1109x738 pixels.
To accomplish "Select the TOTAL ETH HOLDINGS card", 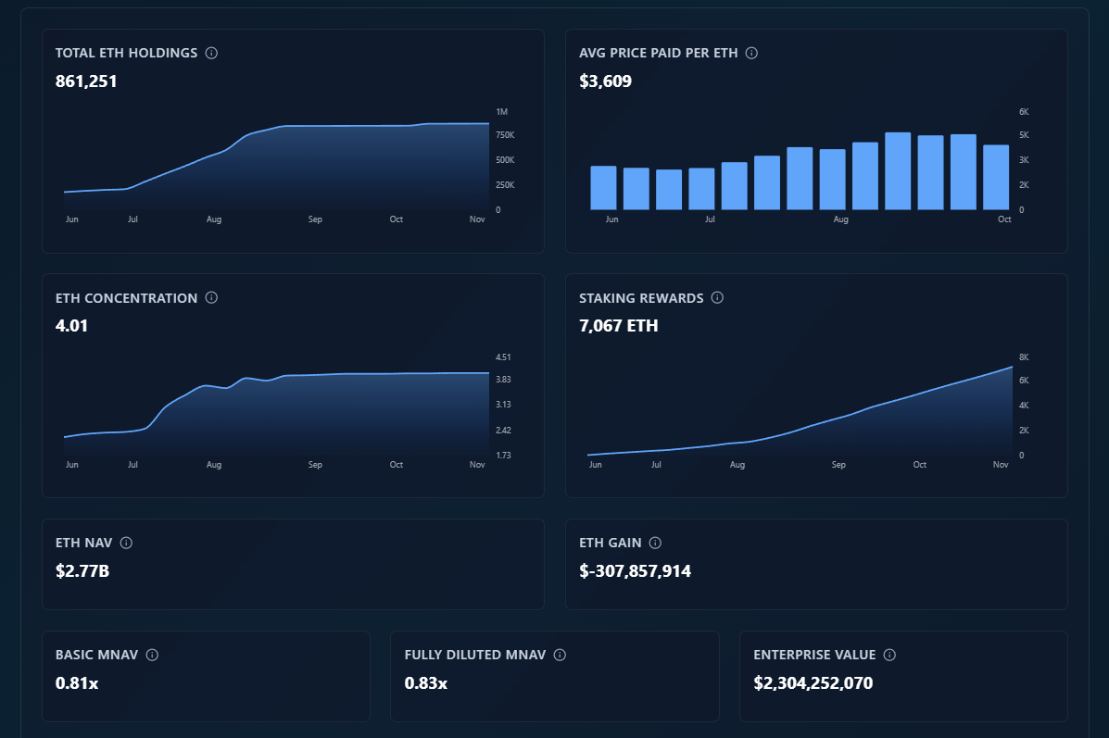I will 293,141.
